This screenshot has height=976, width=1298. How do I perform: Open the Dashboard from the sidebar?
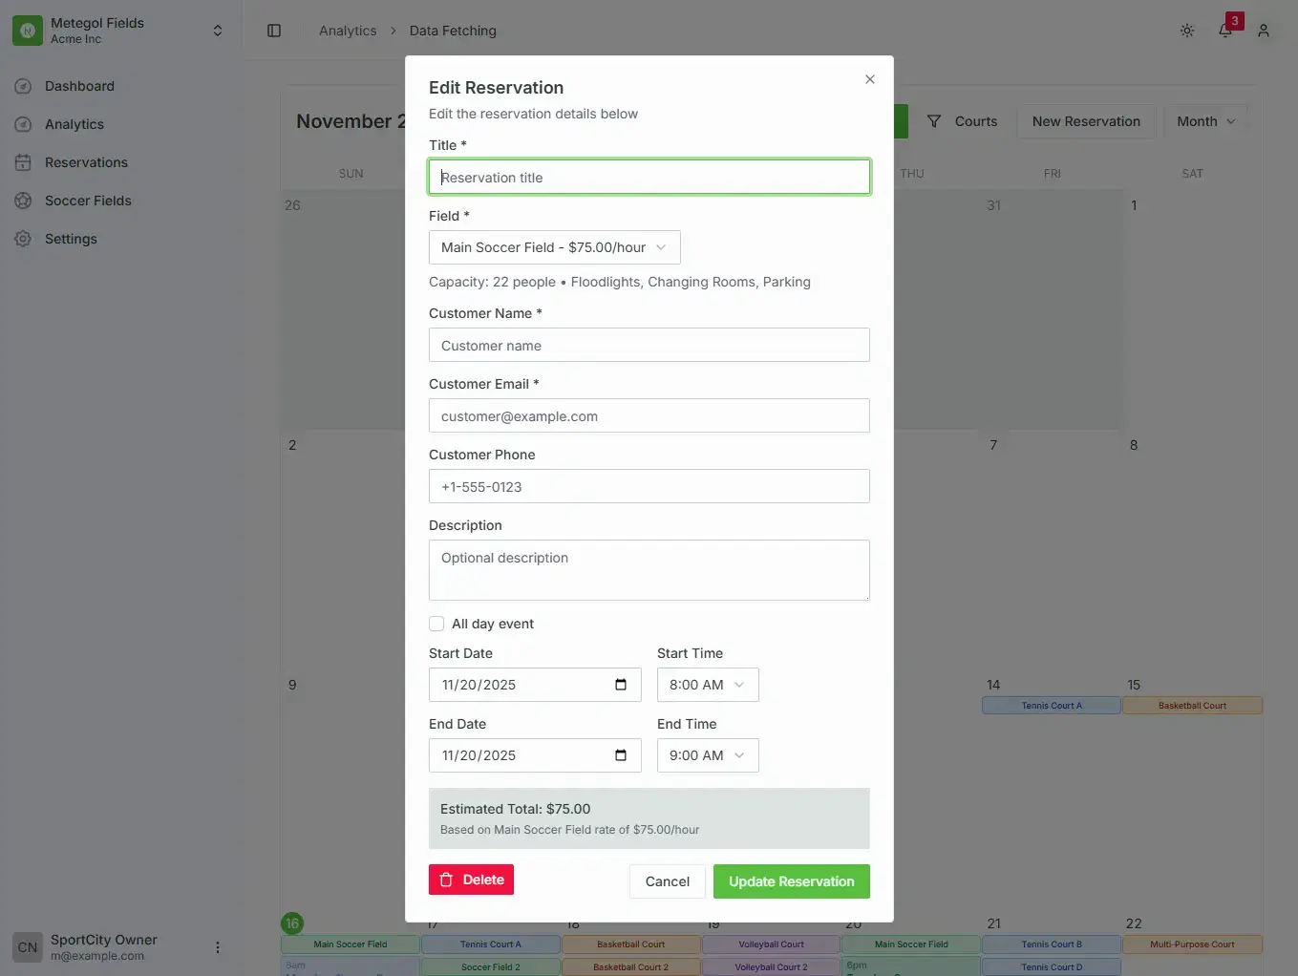pos(78,86)
